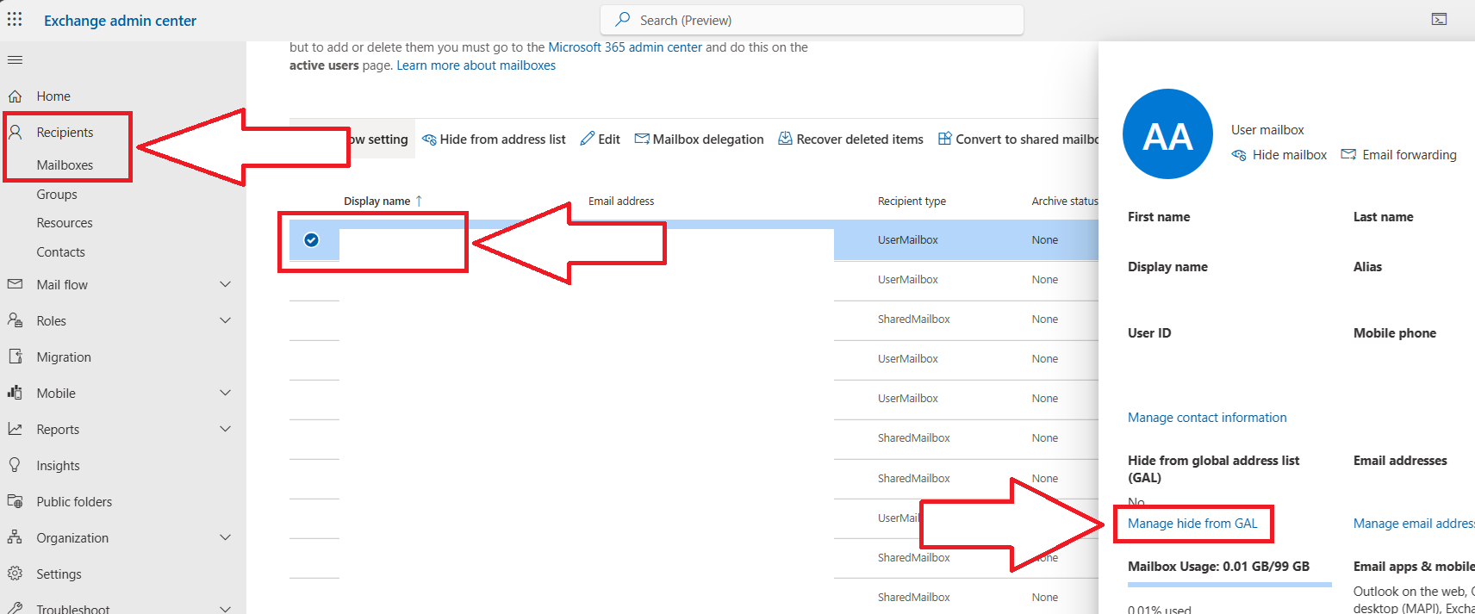Click the Home house icon

[x=15, y=96]
